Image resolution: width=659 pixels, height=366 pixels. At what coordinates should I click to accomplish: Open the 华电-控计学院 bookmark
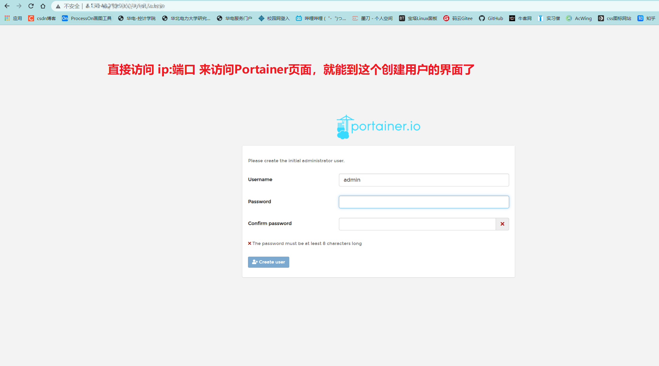tap(137, 18)
